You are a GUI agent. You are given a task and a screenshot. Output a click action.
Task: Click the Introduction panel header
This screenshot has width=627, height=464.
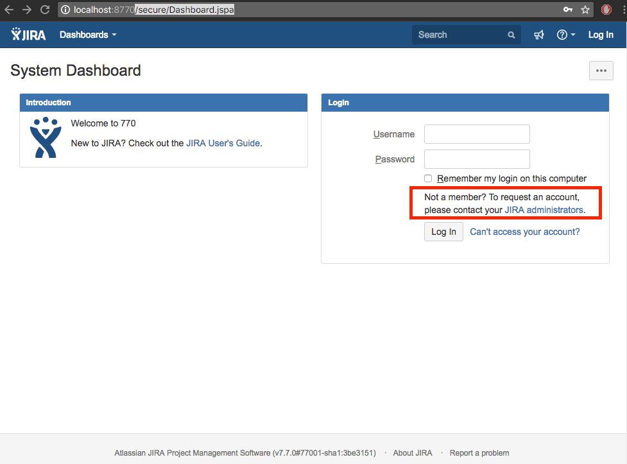tap(164, 103)
